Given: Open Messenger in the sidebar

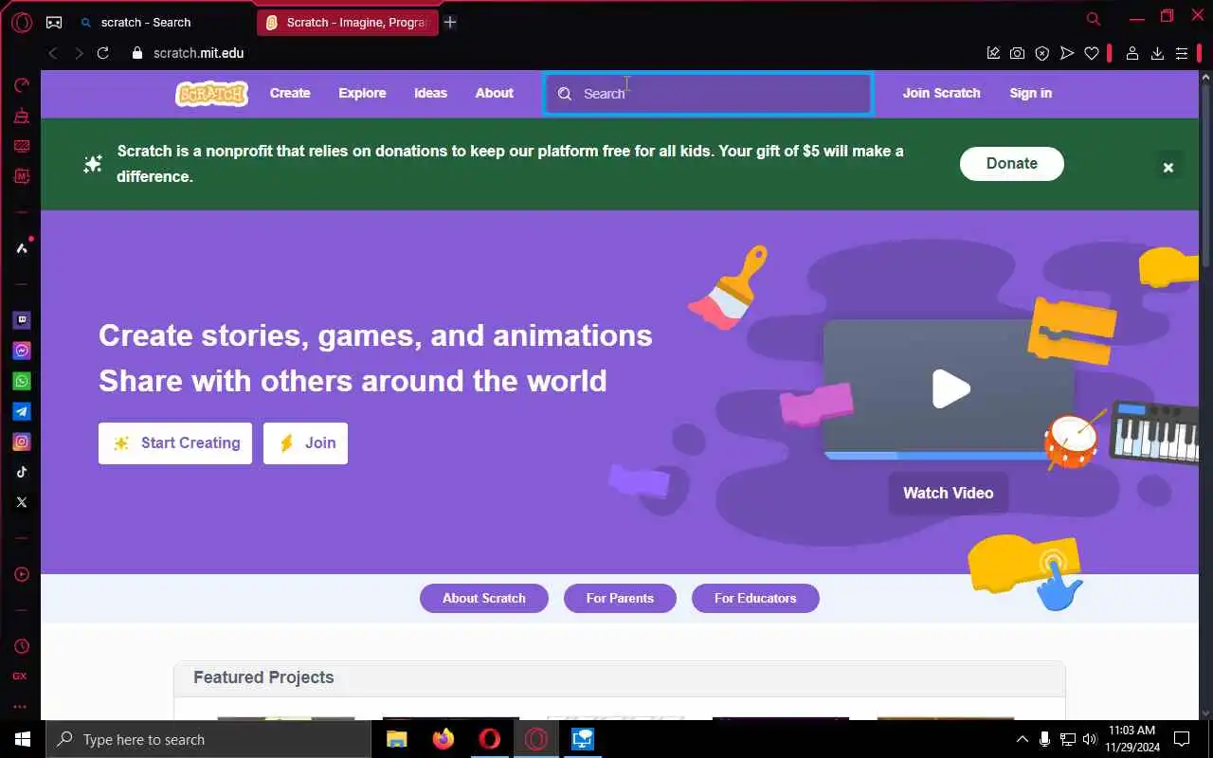Looking at the screenshot, I should pyautogui.click(x=22, y=351).
